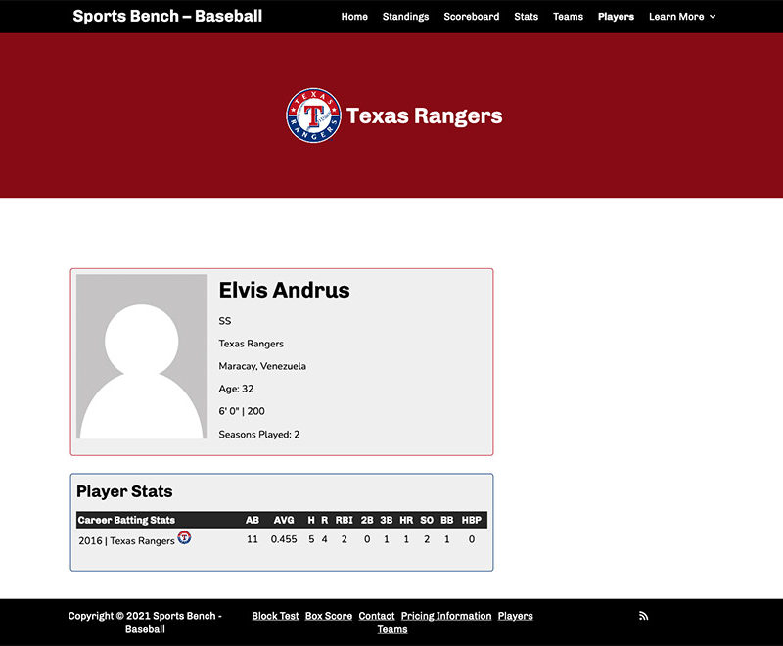Open Teams in the top navigation
The height and width of the screenshot is (646, 783).
[568, 17]
